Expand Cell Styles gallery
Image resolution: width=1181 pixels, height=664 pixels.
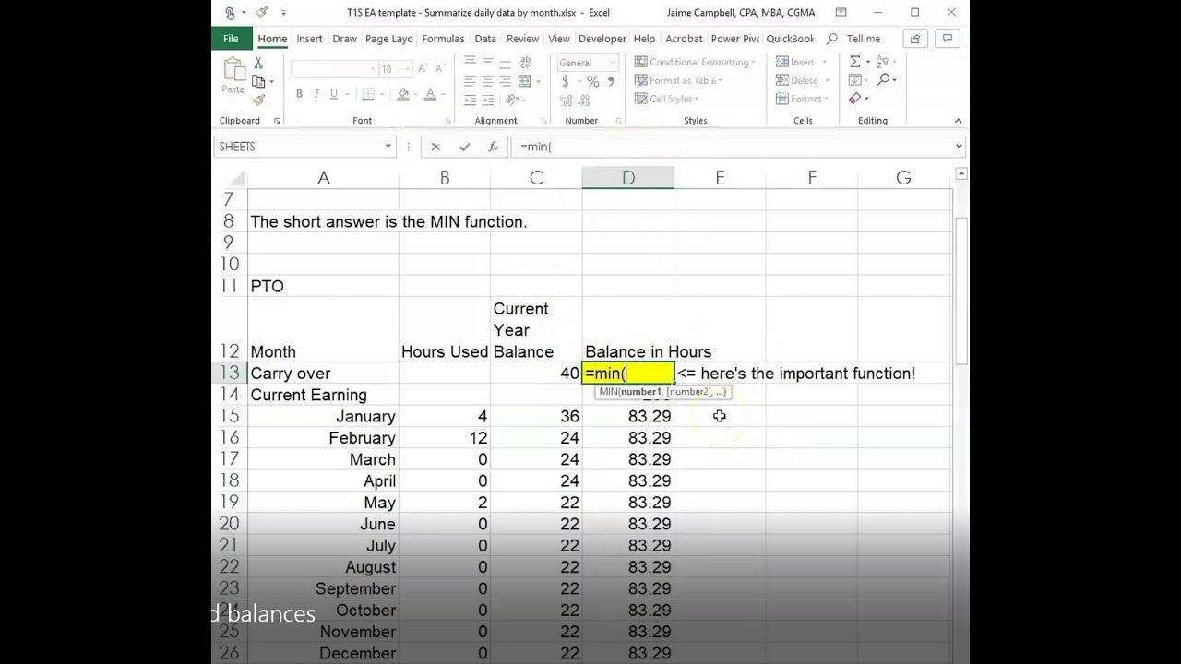click(666, 99)
